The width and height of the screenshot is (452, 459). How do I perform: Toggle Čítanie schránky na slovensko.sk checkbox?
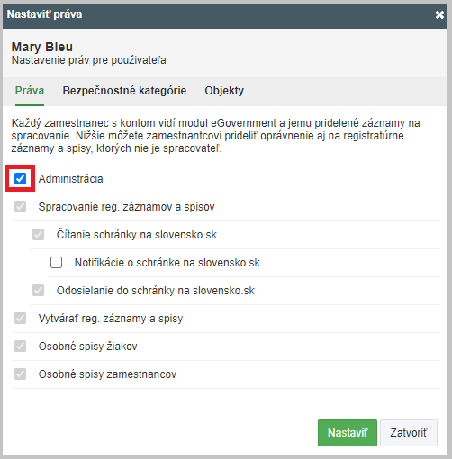pyautogui.click(x=38, y=235)
